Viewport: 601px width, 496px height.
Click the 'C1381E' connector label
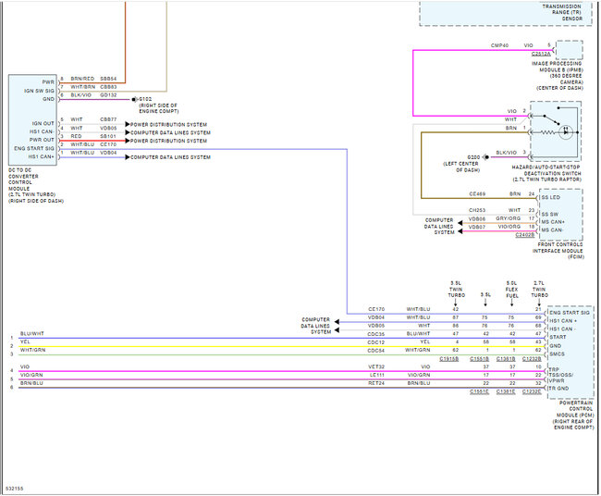[x=506, y=391]
